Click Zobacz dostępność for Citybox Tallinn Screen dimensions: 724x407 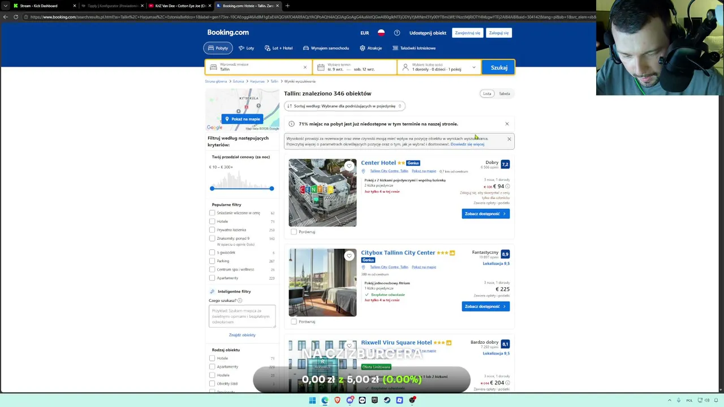[485, 306]
